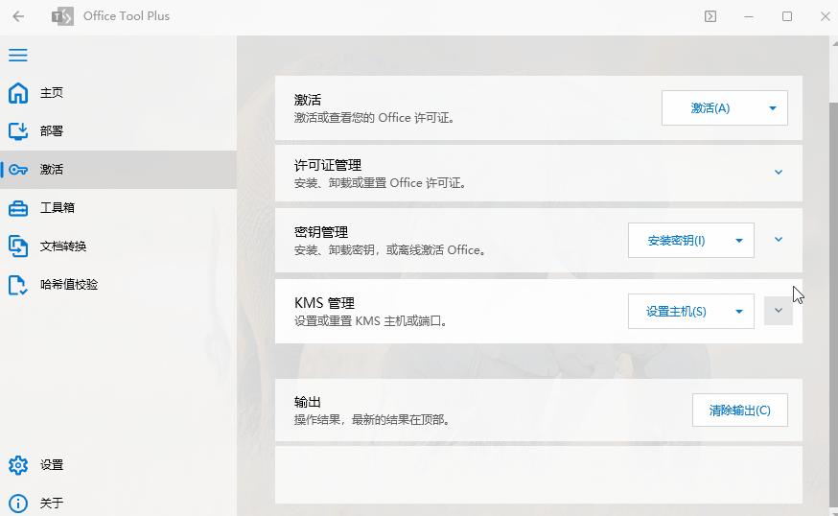Click the key icon beside 激活

click(x=18, y=170)
